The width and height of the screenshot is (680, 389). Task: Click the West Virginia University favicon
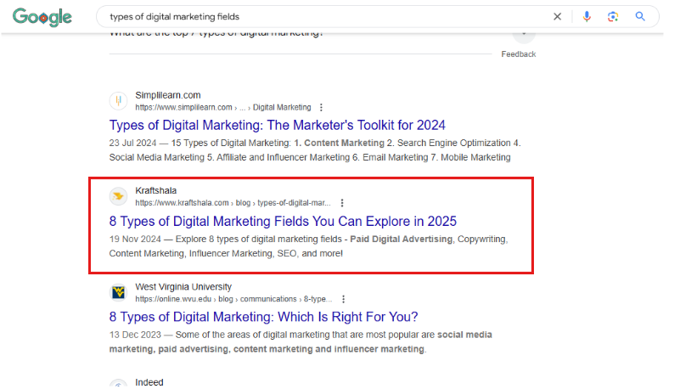tap(118, 292)
